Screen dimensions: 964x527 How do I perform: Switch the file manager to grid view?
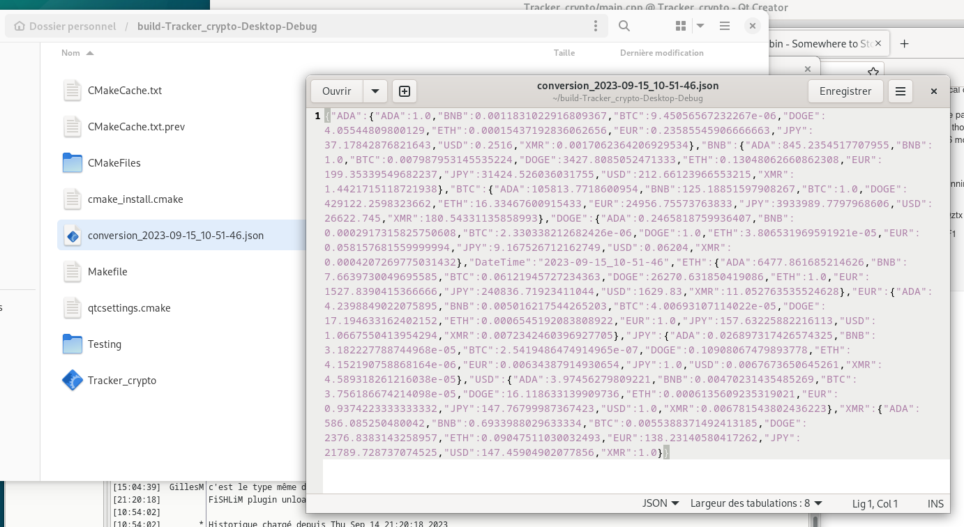pyautogui.click(x=681, y=26)
